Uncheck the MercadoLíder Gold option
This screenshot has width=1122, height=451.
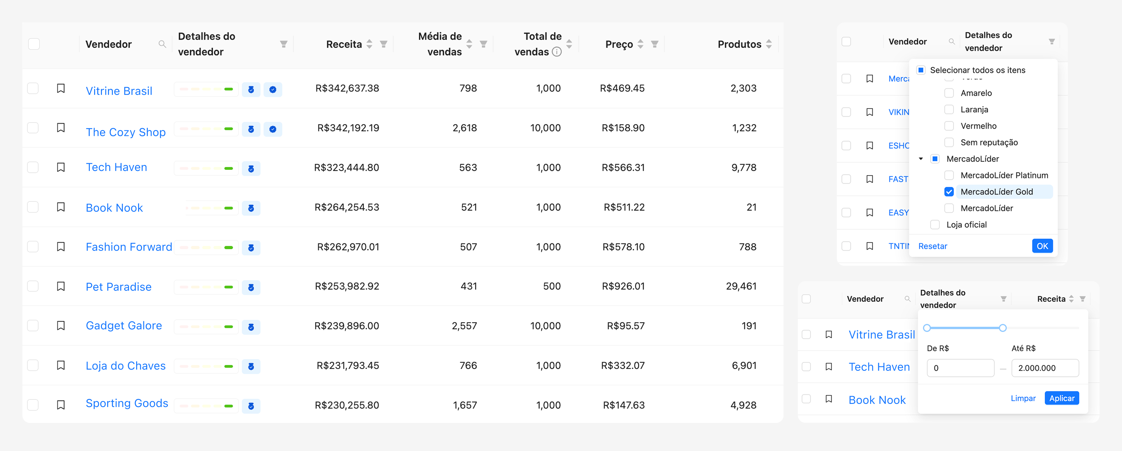pos(949,192)
